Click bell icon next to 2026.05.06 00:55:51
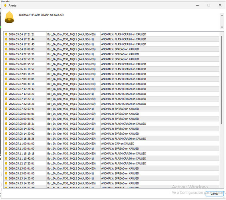This screenshot has height=200, width=226. click(x=6, y=64)
